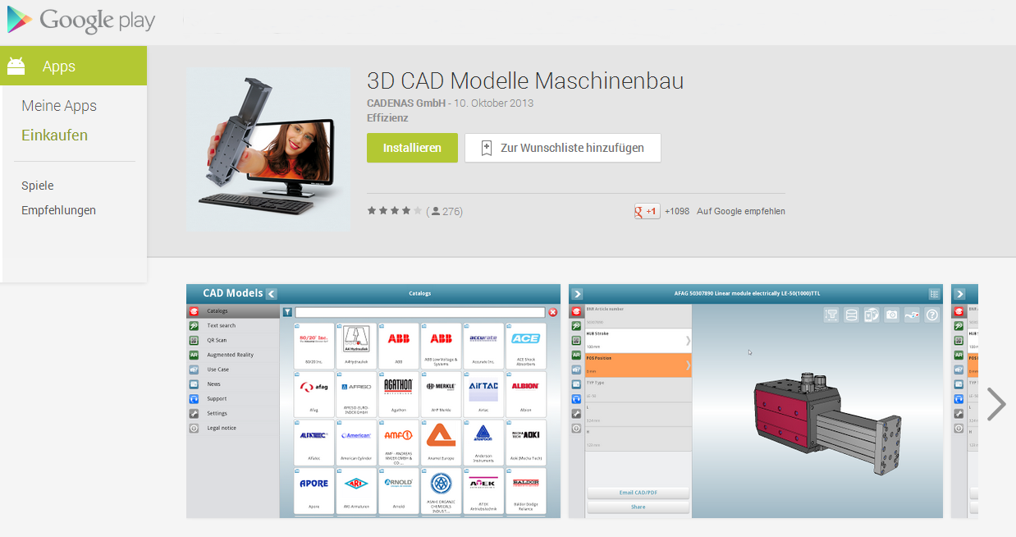1016x537 pixels.
Task: Go to Meine Apps
Action: point(59,106)
